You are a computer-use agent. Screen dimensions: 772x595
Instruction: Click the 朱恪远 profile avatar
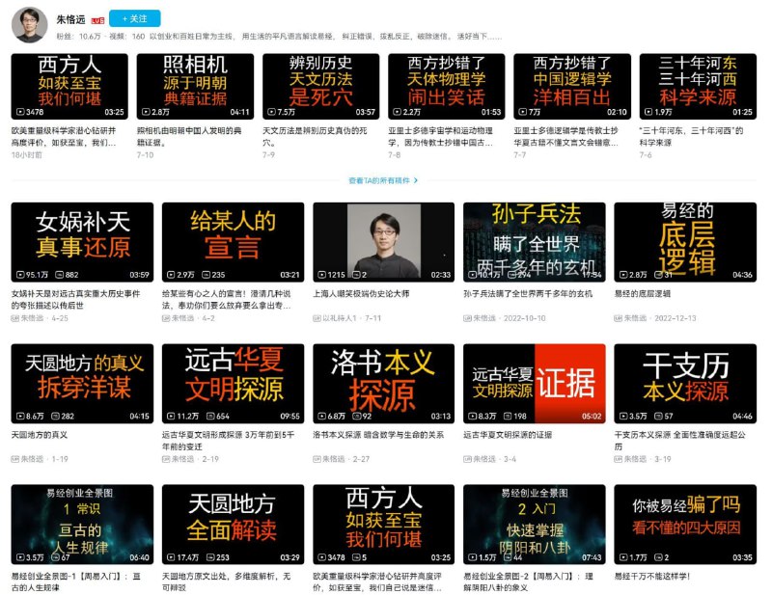coord(29,25)
